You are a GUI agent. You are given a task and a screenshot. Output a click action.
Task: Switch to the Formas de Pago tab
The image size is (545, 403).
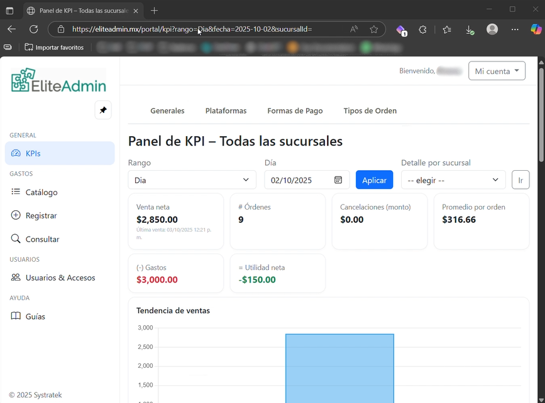point(295,110)
